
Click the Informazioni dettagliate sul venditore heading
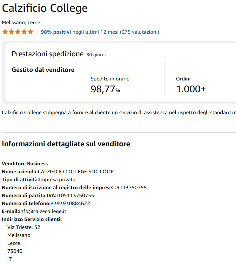coord(66,144)
